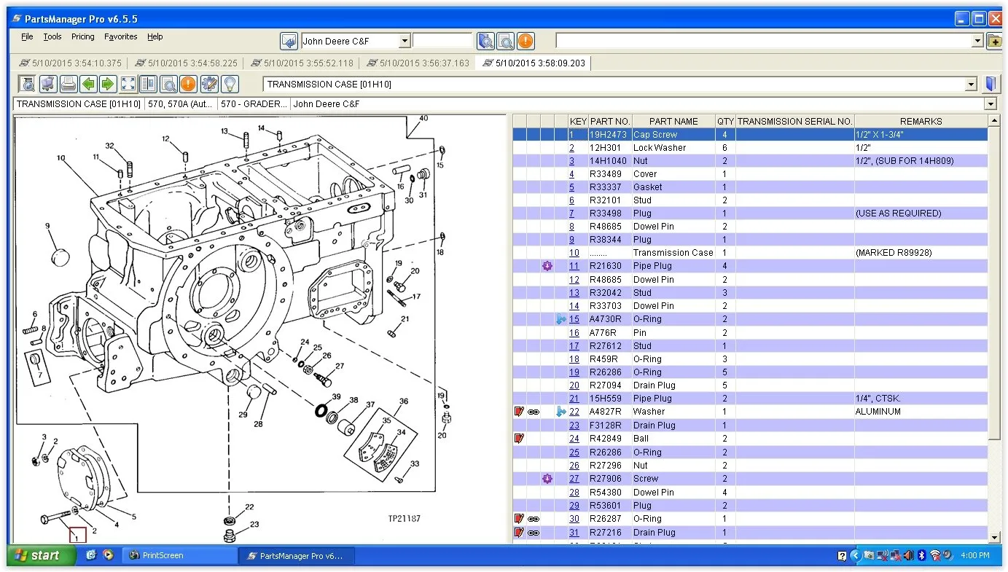Click key link 2 for Lock Washer
Viewport: 1008px width, 572px height.
point(572,148)
